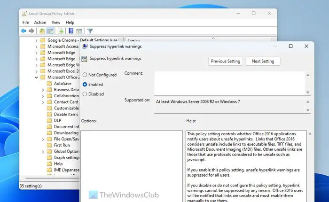Select the IME (Japanese) tree item
Image resolution: width=329 pixels, height=202 pixels.
pos(67,170)
